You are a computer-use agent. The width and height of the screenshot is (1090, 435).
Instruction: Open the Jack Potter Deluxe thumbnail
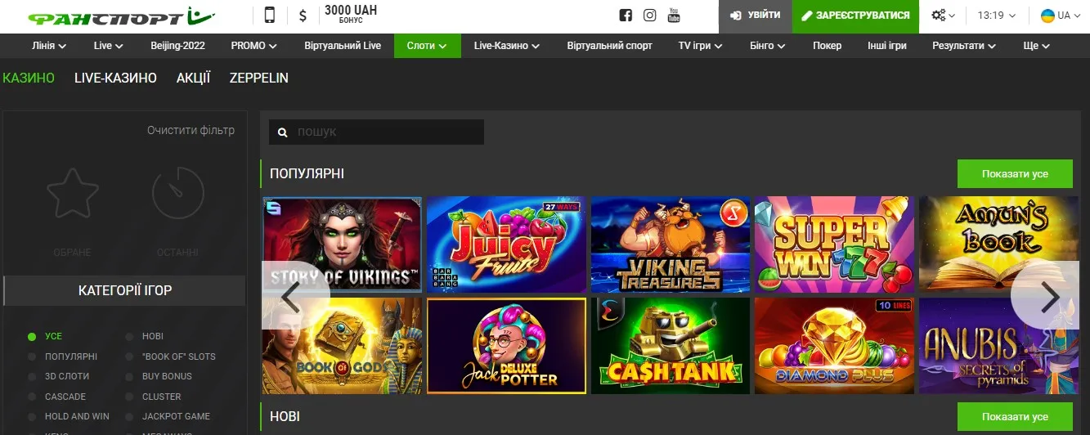pyautogui.click(x=506, y=346)
